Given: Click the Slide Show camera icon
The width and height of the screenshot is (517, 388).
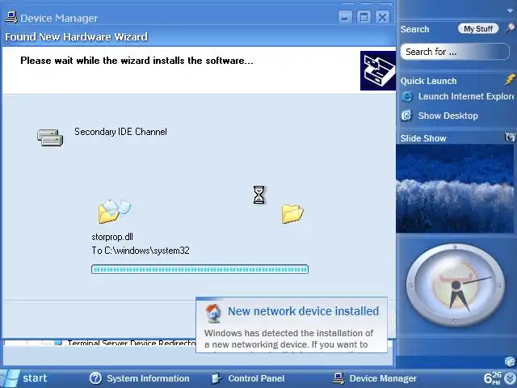Looking at the screenshot, I should (x=510, y=137).
